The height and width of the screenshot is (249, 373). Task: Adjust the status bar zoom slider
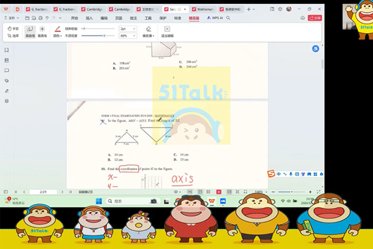click(x=292, y=192)
